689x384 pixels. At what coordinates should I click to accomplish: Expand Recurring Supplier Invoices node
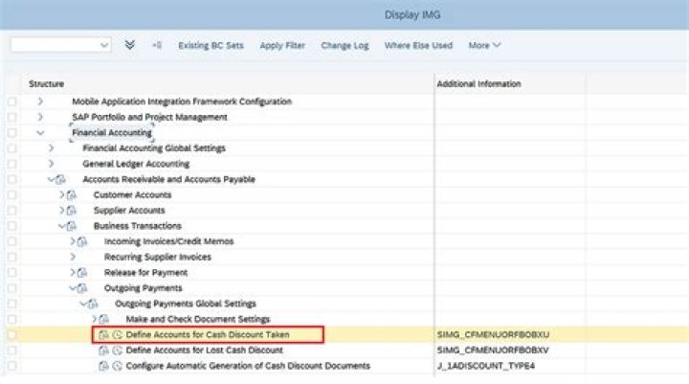tap(73, 257)
